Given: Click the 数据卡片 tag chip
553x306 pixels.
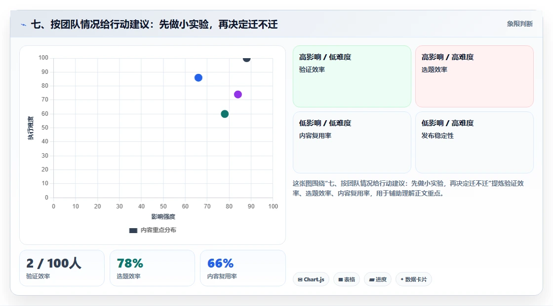Looking at the screenshot, I should click(x=414, y=279).
